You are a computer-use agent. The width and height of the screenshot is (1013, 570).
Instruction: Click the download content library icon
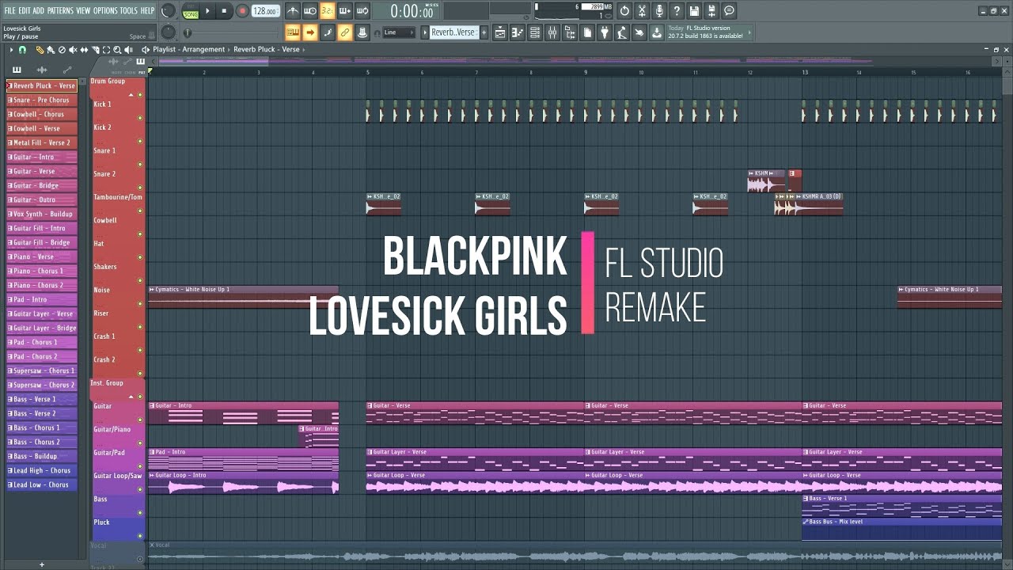click(x=657, y=32)
